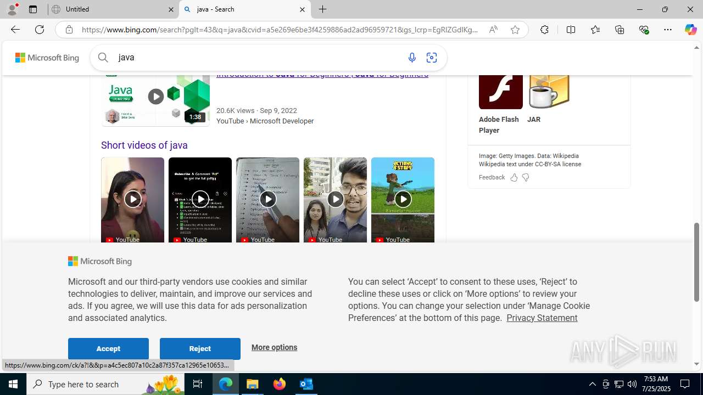Viewport: 703px width, 395px height.
Task: Open the notification center icon
Action: pyautogui.click(x=685, y=384)
